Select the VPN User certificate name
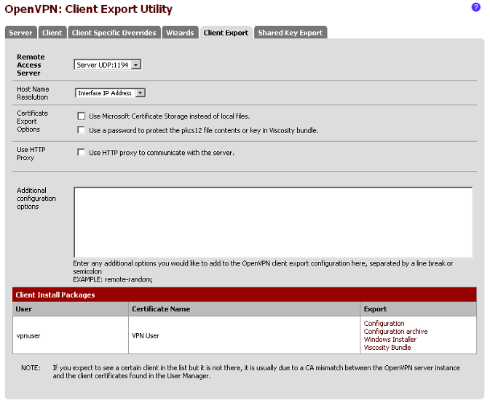 [146, 336]
